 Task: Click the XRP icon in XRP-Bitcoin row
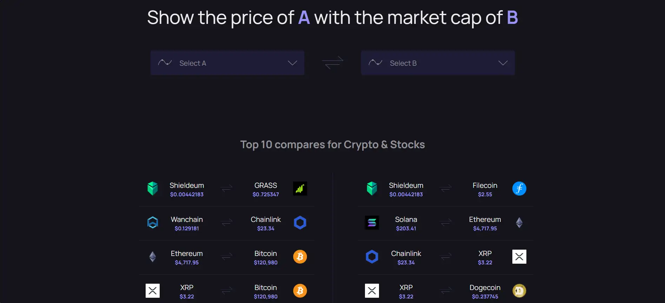coord(153,291)
